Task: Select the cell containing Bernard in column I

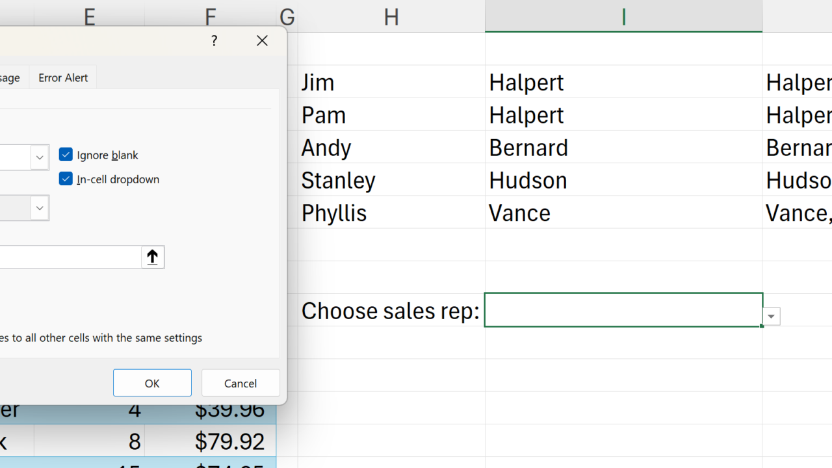Action: (x=623, y=148)
